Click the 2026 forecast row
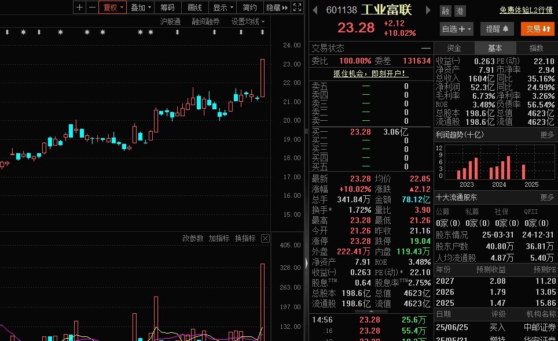558x341 pixels. click(x=496, y=292)
